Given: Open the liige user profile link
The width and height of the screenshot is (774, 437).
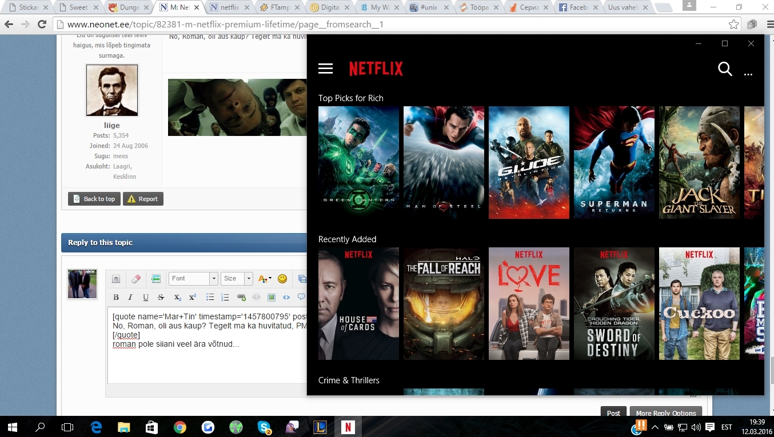Looking at the screenshot, I should point(112,125).
